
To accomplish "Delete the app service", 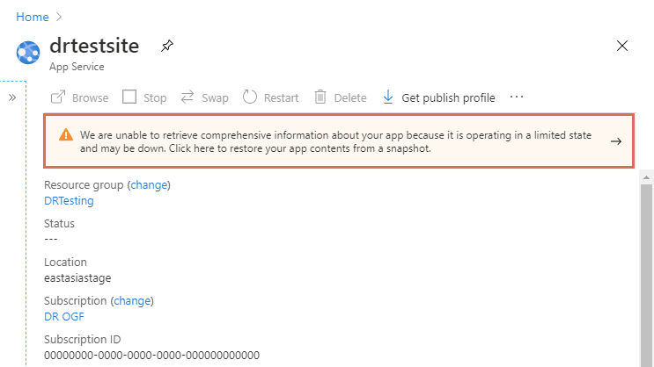I will pyautogui.click(x=341, y=97).
